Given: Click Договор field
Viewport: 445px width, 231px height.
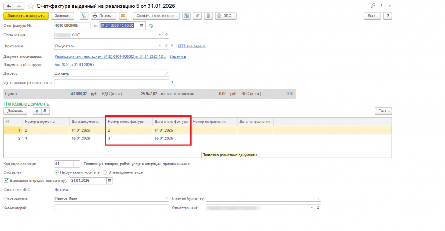Looking at the screenshot, I should click(x=108, y=73).
